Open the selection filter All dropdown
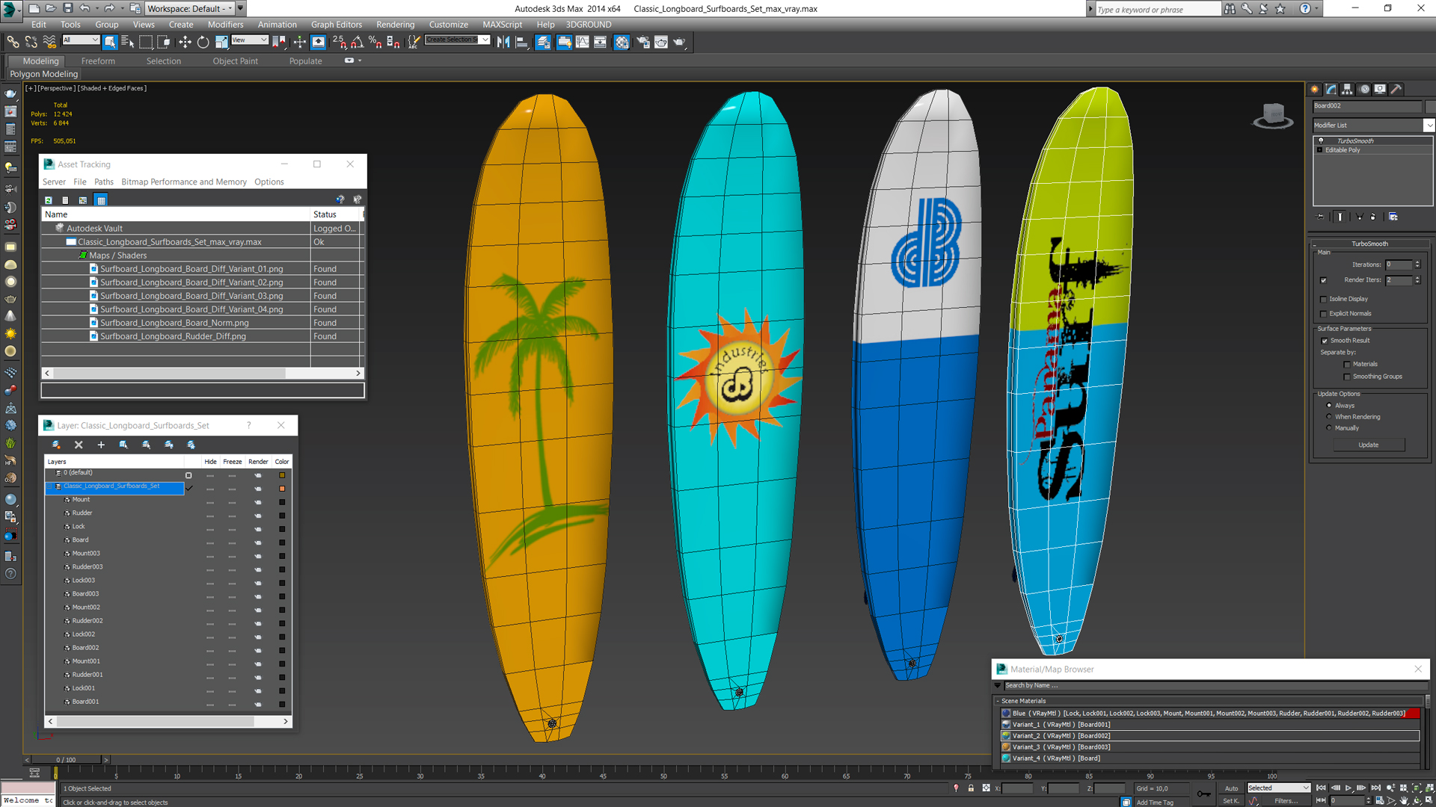Viewport: 1436px width, 807px height. coord(80,40)
